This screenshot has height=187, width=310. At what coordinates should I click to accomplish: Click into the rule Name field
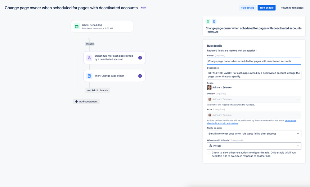(x=254, y=61)
